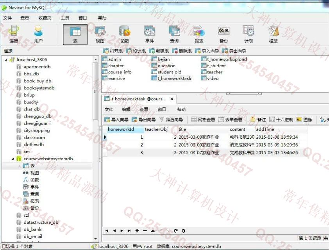The image size is (329, 250).
Task: Go to next record navigation button
Action: [x=122, y=231]
